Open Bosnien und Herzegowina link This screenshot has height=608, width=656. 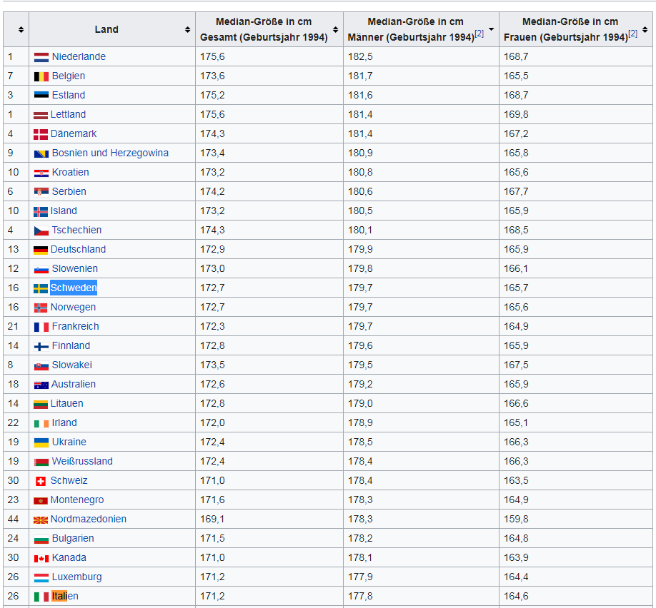point(110,153)
